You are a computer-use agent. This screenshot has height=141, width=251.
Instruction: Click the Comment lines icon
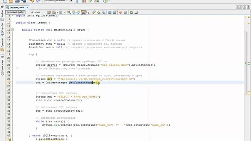[131, 12]
